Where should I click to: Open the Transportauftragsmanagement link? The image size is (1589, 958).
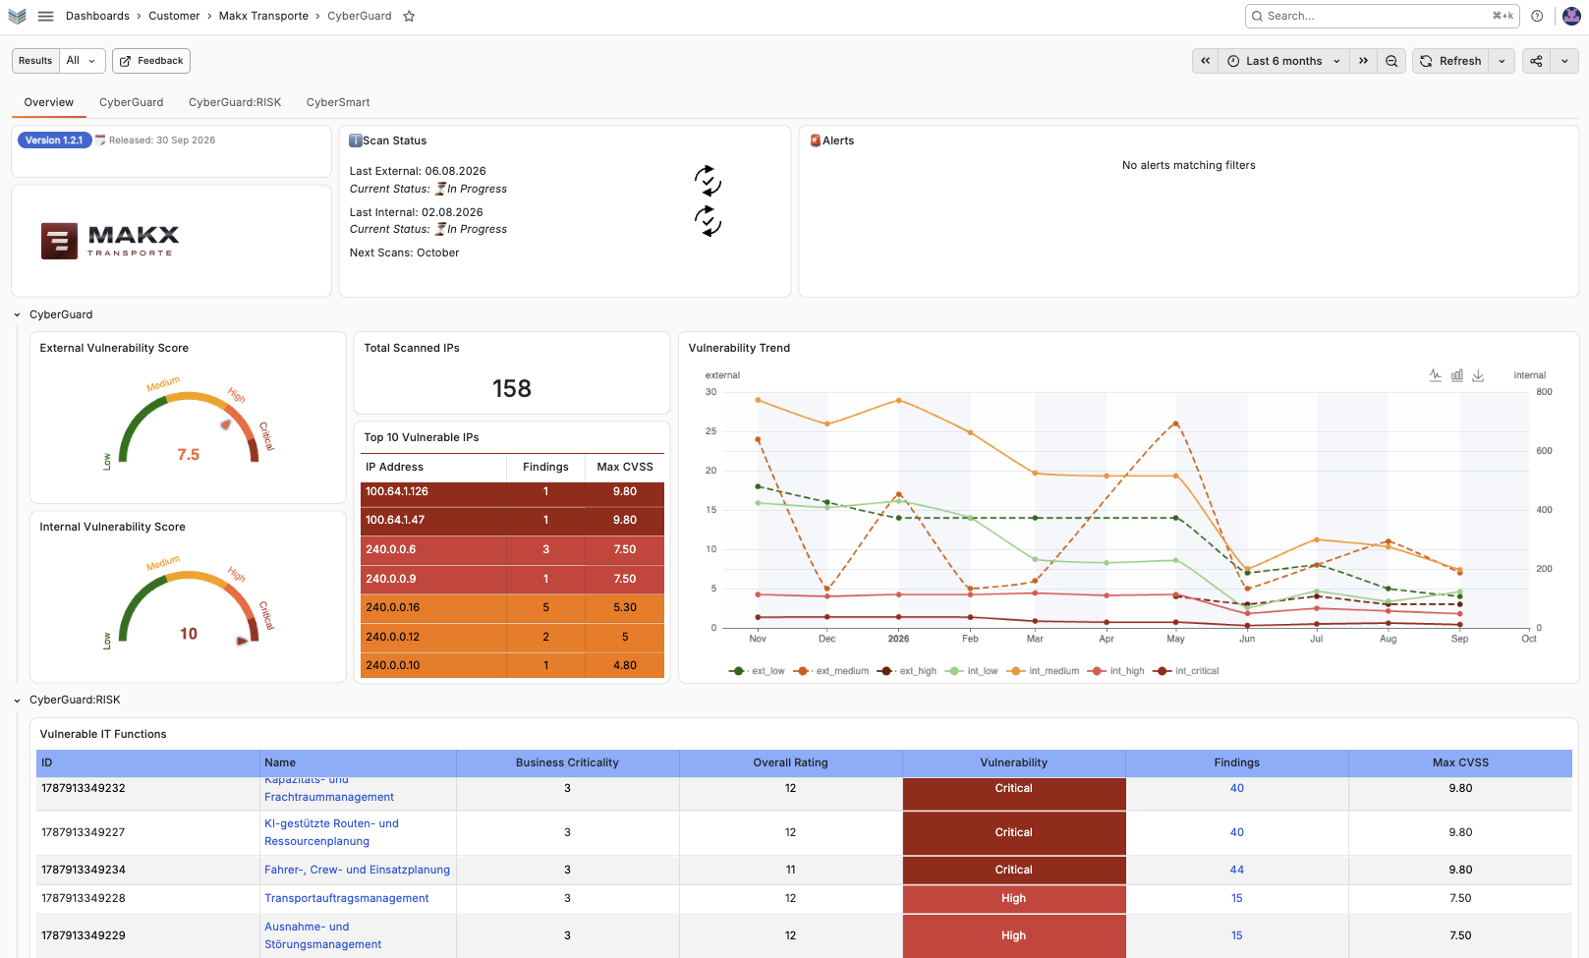click(x=347, y=898)
